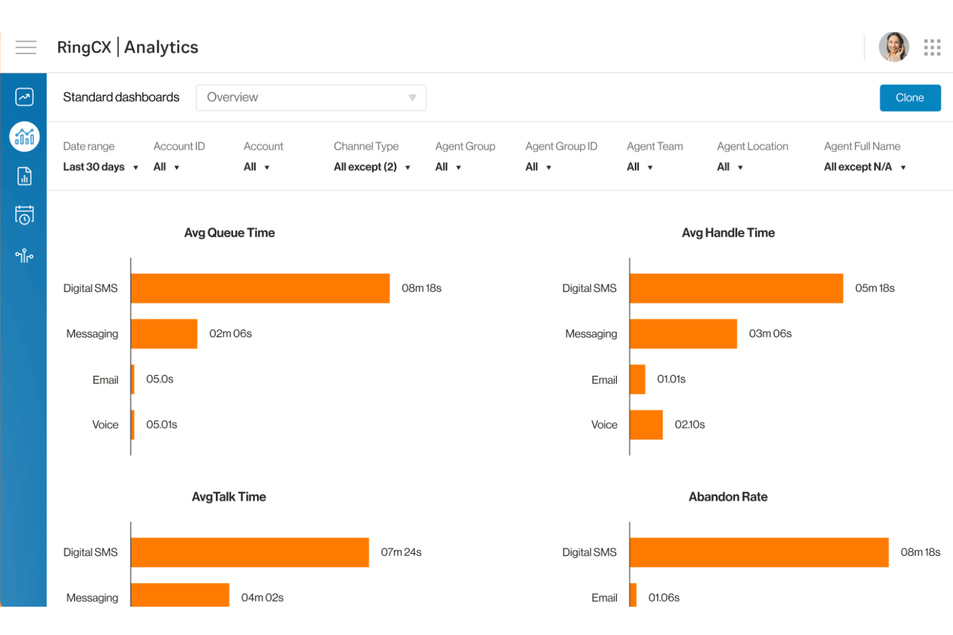This screenshot has height=635, width=953.
Task: Click the user profile avatar
Action: [x=894, y=47]
